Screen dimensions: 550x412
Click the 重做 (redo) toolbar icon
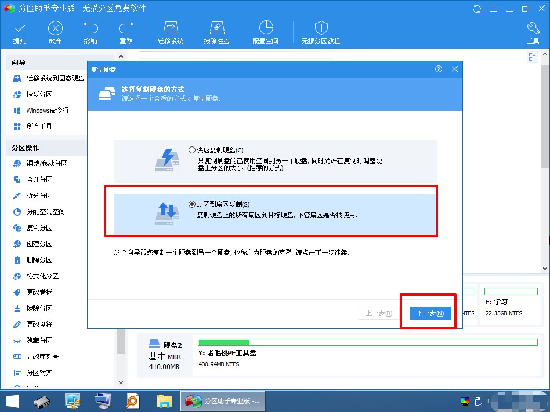126,33
